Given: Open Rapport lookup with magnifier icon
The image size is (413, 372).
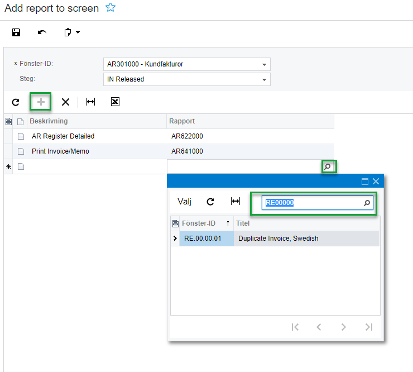Looking at the screenshot, I should click(328, 166).
